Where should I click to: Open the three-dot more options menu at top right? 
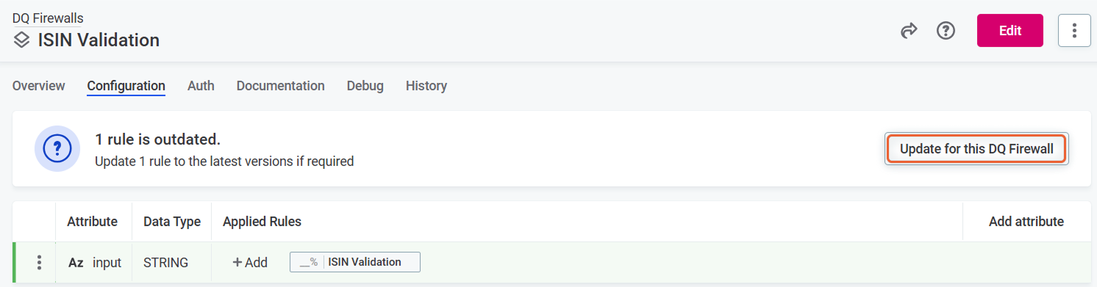point(1074,31)
